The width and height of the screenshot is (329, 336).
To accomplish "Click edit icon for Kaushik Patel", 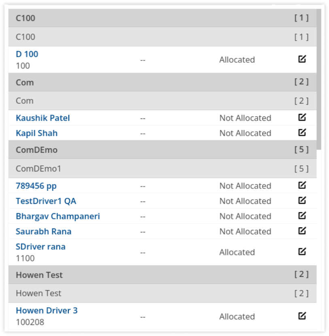I will pyautogui.click(x=302, y=117).
